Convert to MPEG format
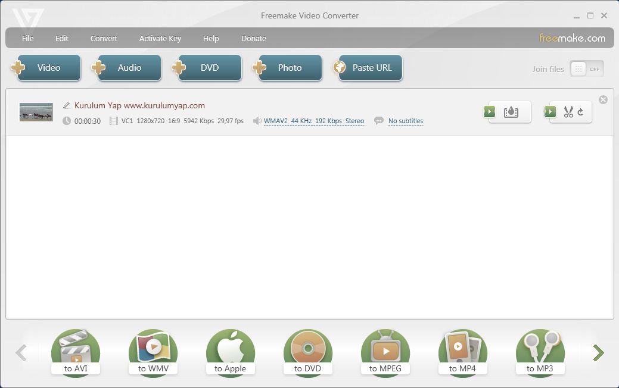The width and height of the screenshot is (619, 388). tap(385, 353)
